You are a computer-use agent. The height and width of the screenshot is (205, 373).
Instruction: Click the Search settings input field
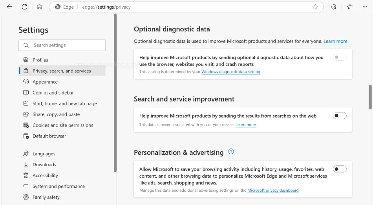click(x=62, y=45)
